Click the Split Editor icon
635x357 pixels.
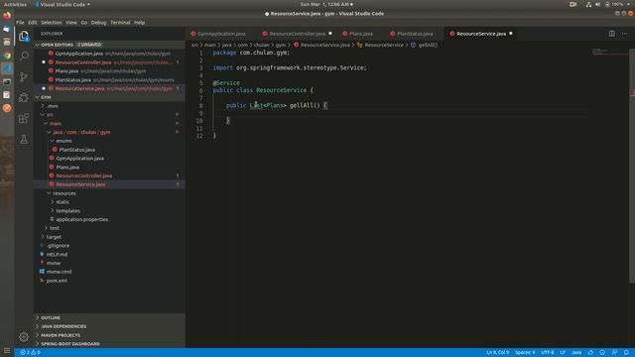[x=612, y=34]
